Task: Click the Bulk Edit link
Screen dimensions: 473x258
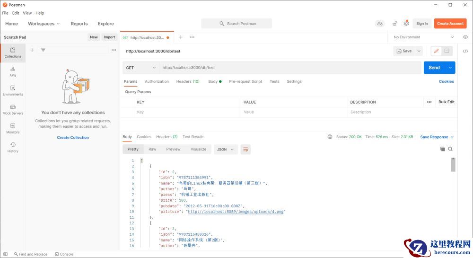Action: point(447,102)
